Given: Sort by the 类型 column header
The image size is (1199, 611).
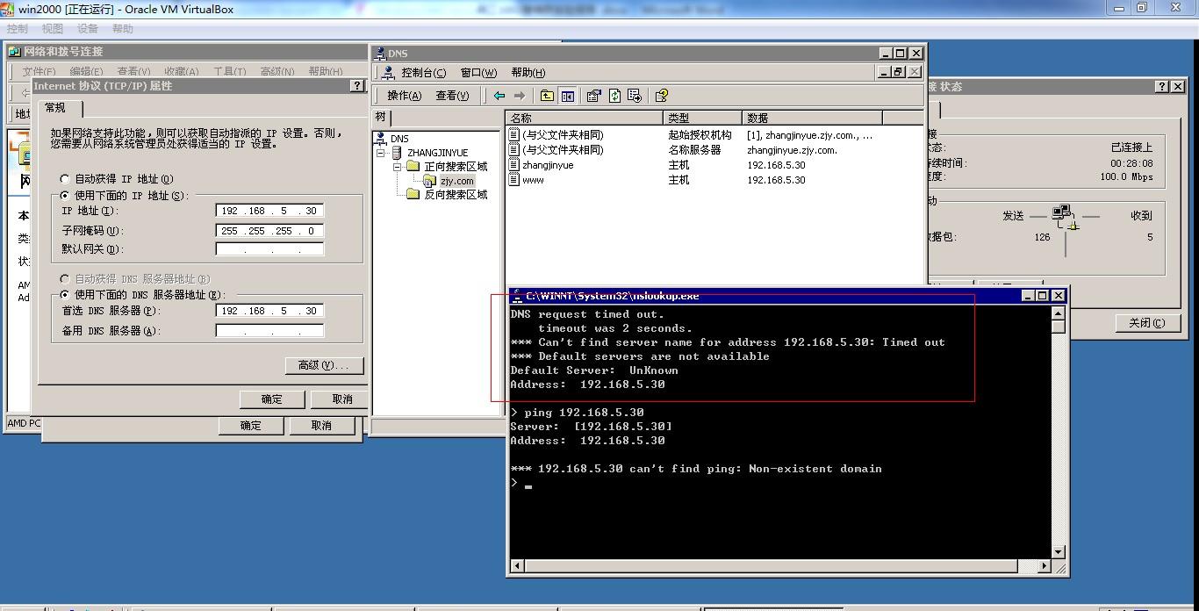Looking at the screenshot, I should pos(704,118).
